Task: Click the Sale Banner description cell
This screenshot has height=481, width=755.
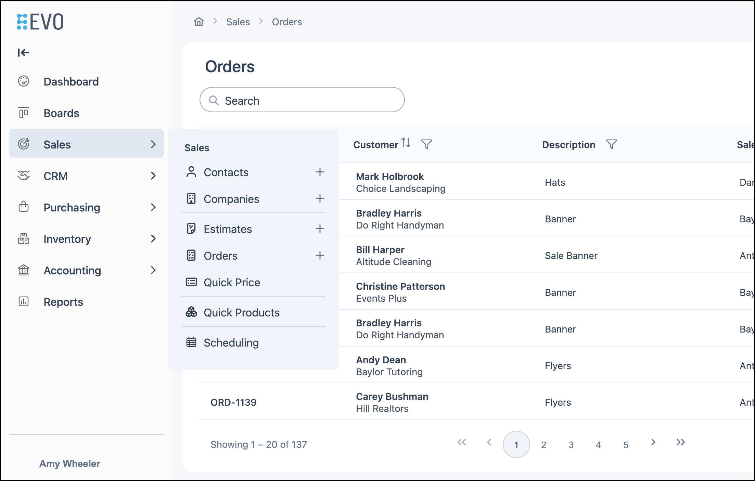Action: [x=571, y=256]
